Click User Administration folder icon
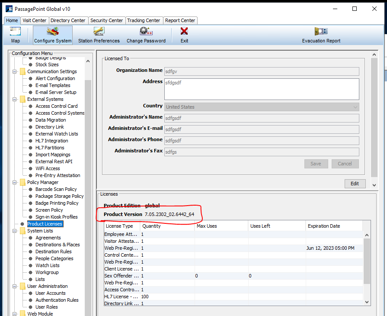 [22, 286]
